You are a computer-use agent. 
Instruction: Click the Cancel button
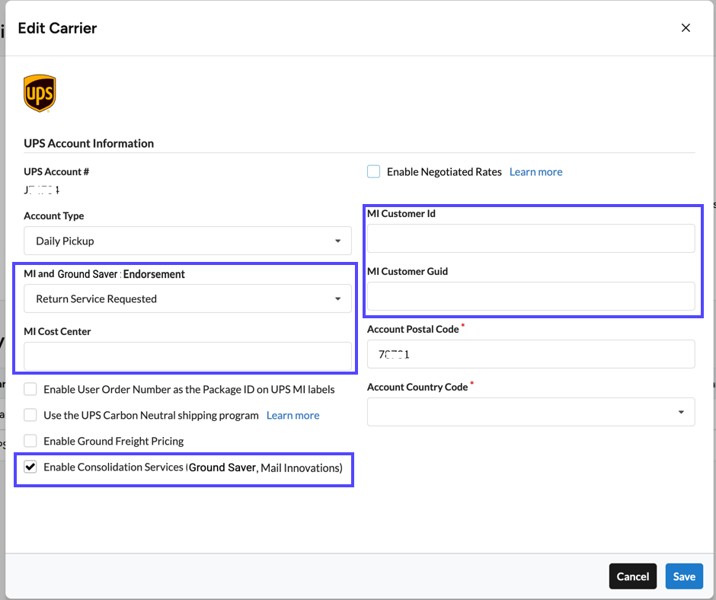[632, 576]
